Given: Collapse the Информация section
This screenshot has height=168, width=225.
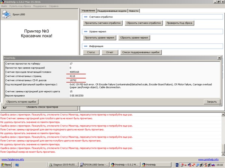Looking at the screenshot, I should click(86, 46).
